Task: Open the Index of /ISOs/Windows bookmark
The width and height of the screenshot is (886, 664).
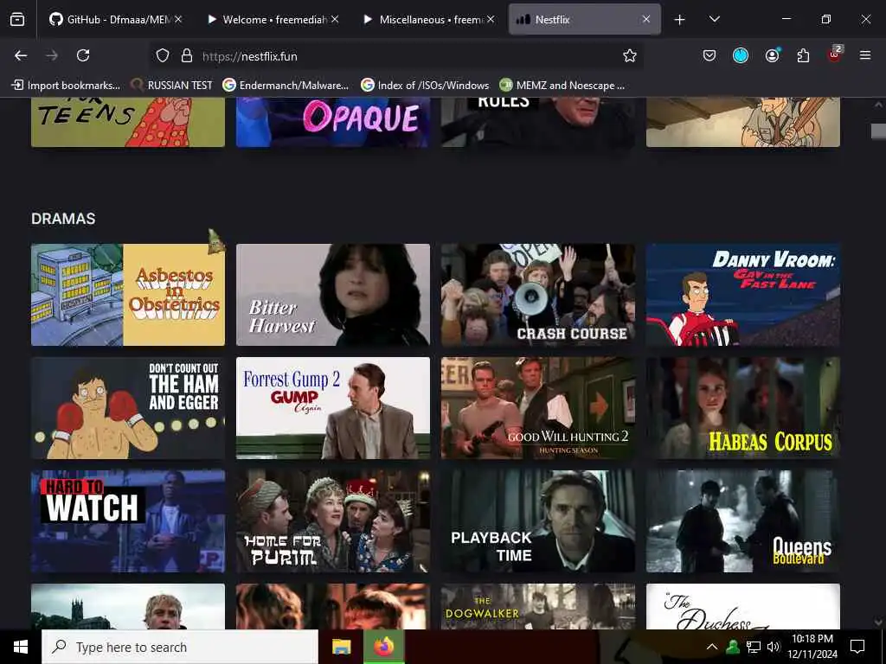Action: click(424, 86)
